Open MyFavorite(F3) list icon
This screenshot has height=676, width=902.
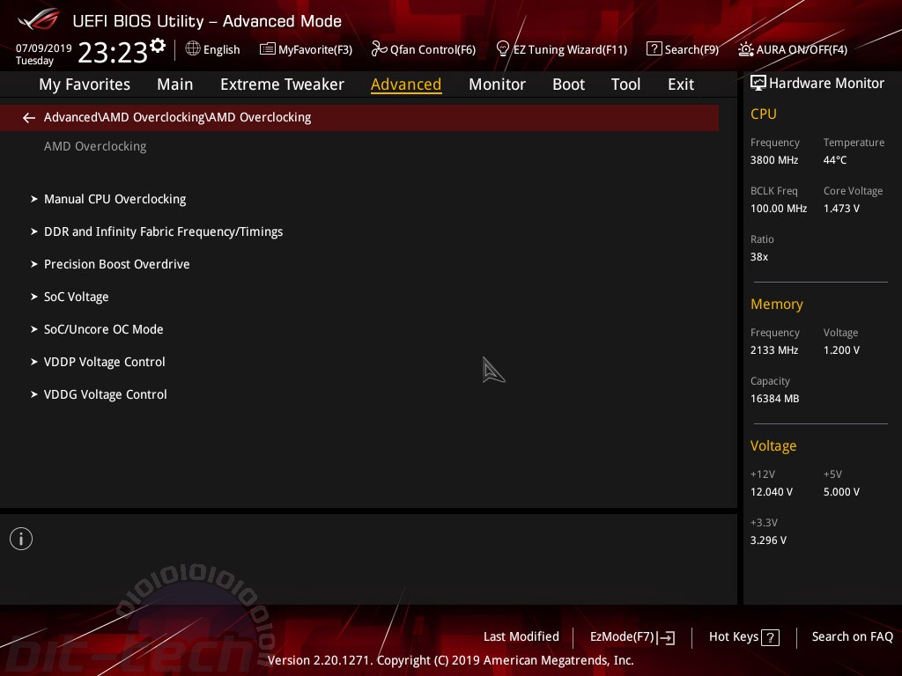(267, 49)
